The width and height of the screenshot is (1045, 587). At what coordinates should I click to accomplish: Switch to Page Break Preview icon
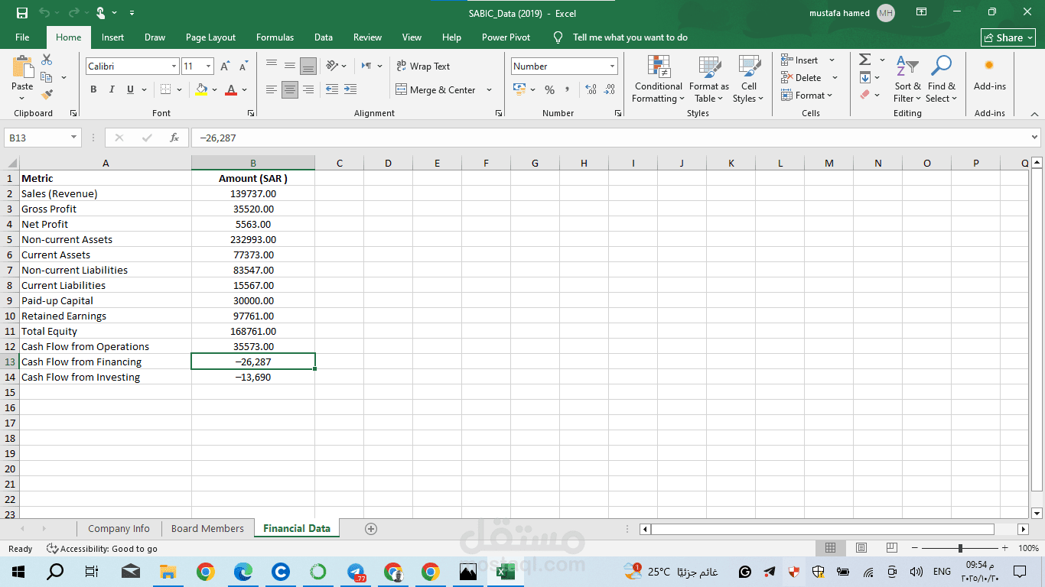[891, 548]
